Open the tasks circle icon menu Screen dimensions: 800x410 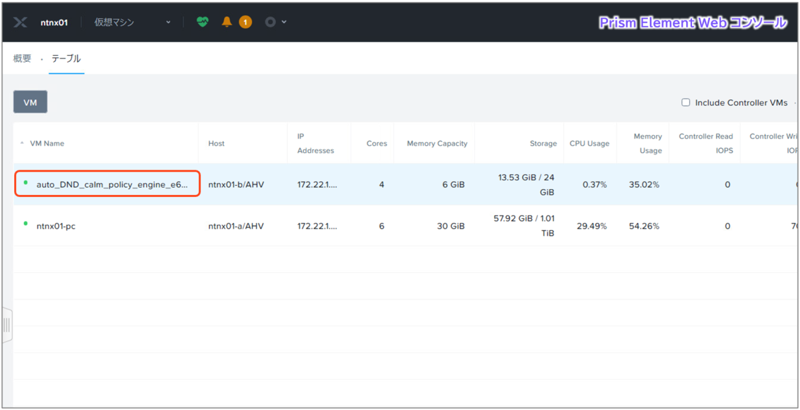275,22
